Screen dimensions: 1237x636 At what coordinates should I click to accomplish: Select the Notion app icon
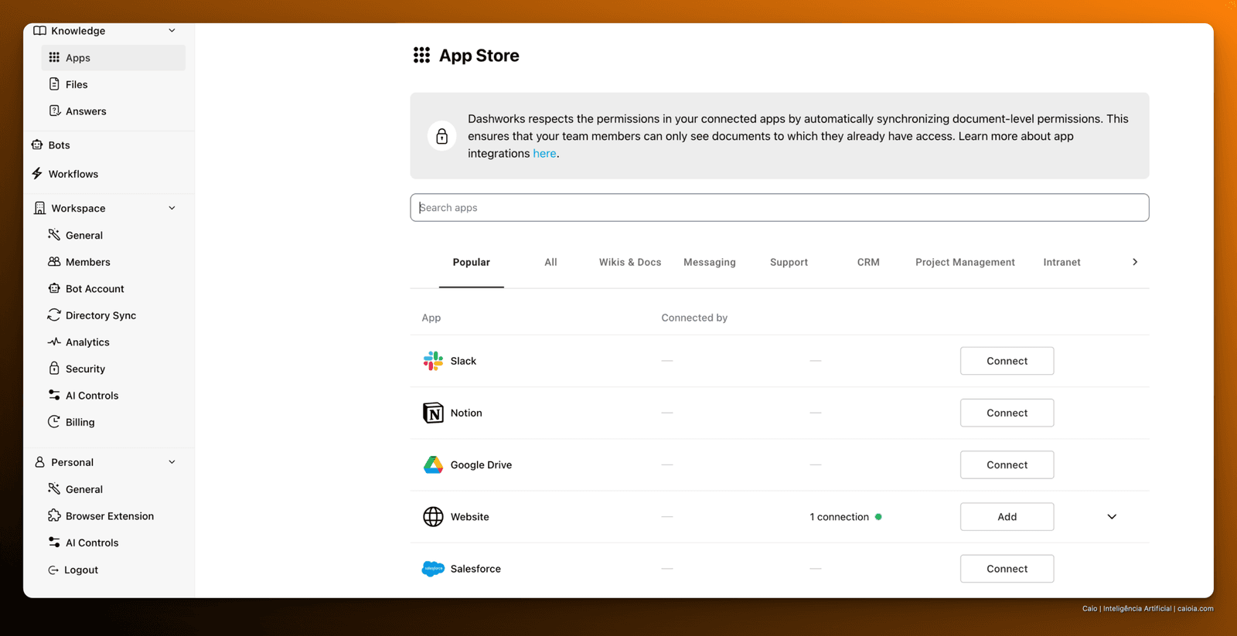[x=433, y=413]
